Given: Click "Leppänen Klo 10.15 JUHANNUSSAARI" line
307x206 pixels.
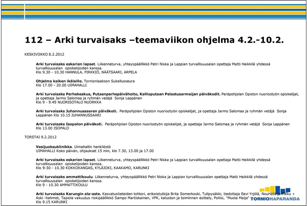Looking at the screenshot, I should click(x=68, y=115).
